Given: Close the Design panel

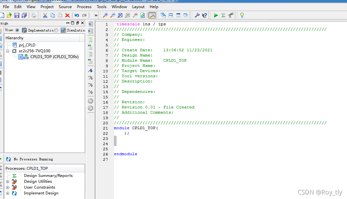Looking at the screenshot, I should pyautogui.click(x=82, y=23).
